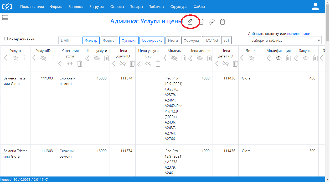Image resolution: width=330 pixels, height=182 pixels.
Task: Delete the Цена услуги column
Action: (106, 58)
